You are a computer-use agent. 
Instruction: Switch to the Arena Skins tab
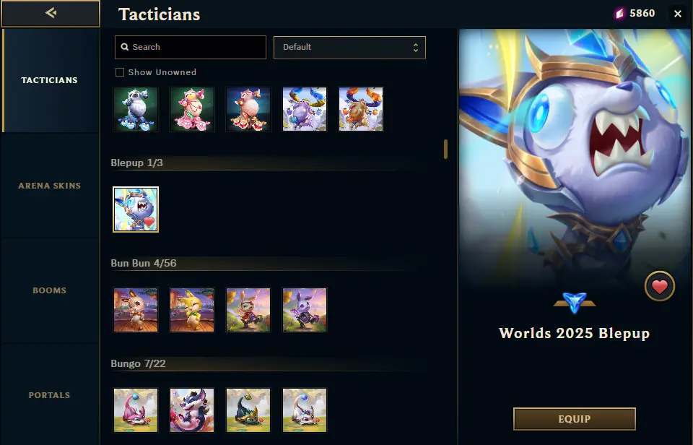[50, 186]
